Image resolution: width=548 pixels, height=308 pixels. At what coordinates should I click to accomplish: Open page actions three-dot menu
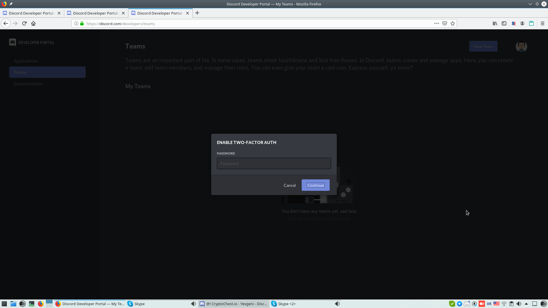coord(437,23)
